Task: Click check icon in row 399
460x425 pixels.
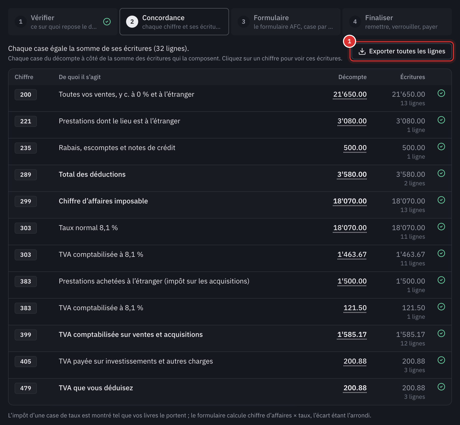Action: [x=441, y=333]
